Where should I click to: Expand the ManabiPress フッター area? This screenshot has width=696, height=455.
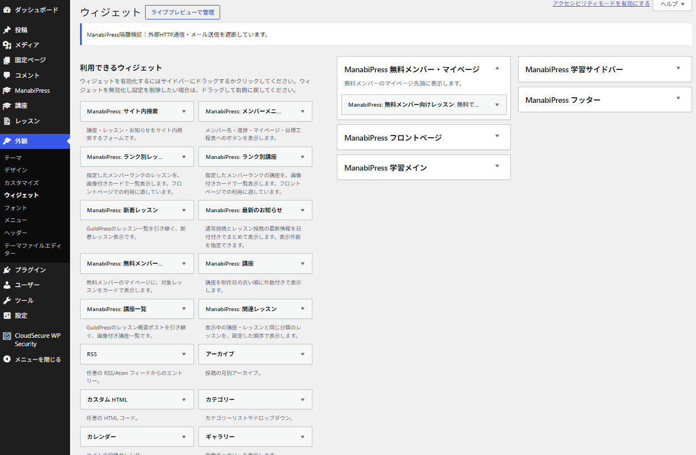pos(678,99)
